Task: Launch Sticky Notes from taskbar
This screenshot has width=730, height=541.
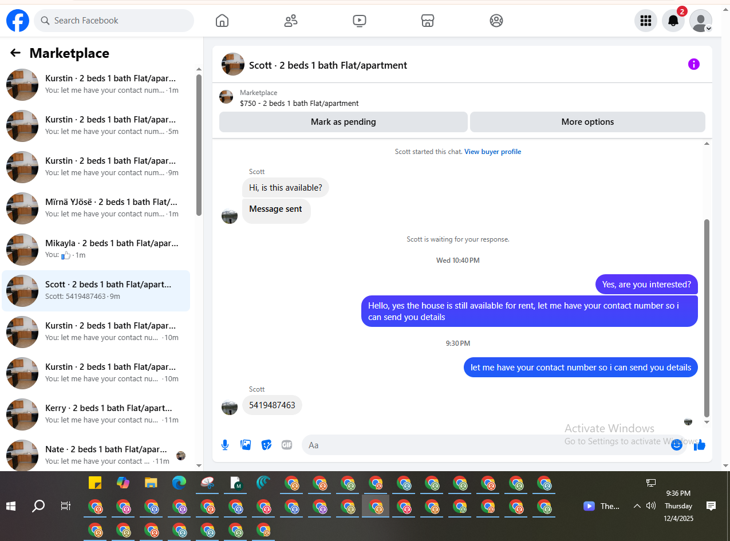Action: pyautogui.click(x=95, y=483)
